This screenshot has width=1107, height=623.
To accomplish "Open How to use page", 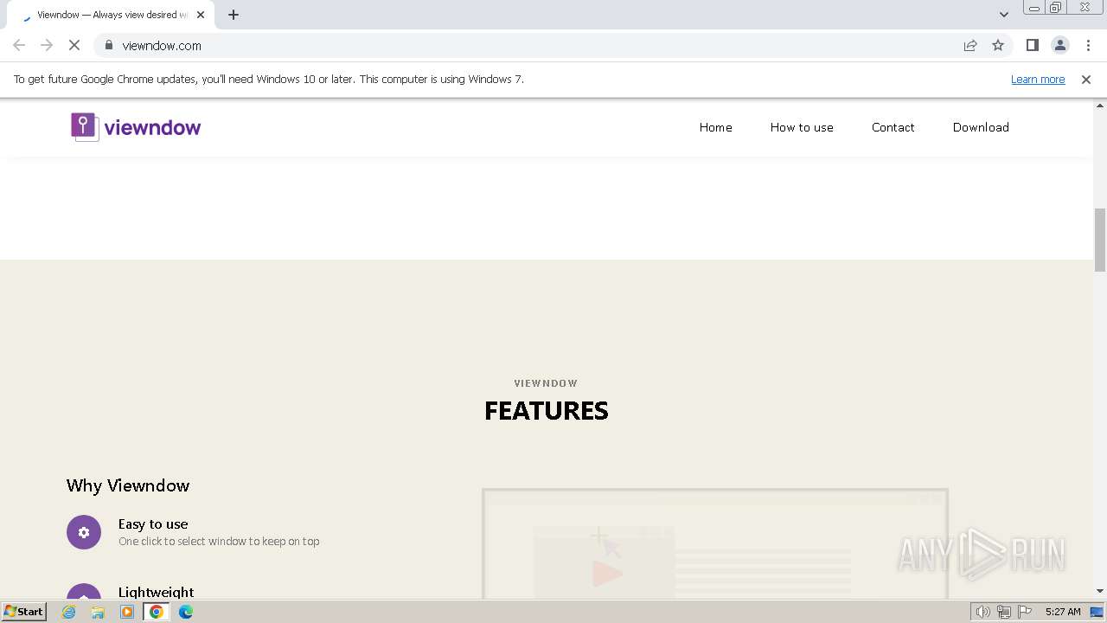I will pos(802,127).
